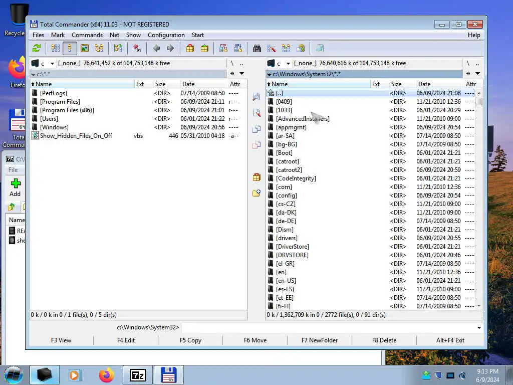Show the directory tree view icon
This screenshot has height=385, width=513.
99,49
